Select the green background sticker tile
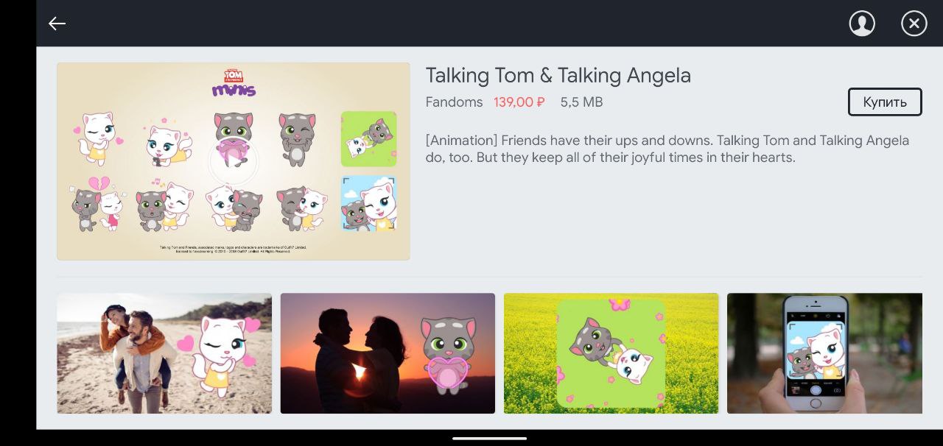The image size is (943, 446). pos(368,139)
